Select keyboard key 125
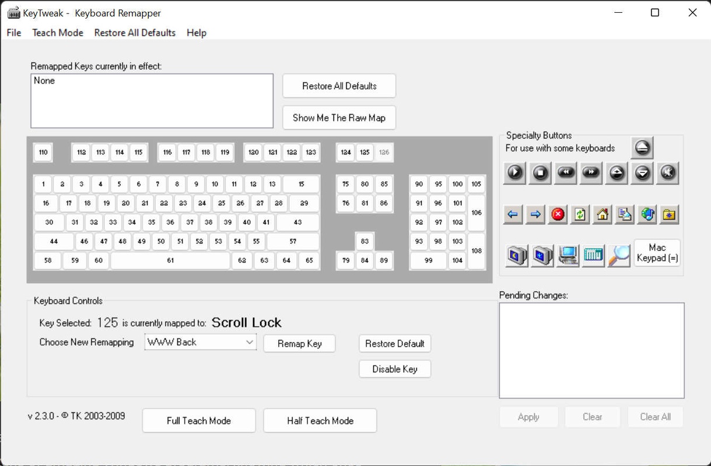Image resolution: width=711 pixels, height=466 pixels. [x=365, y=153]
